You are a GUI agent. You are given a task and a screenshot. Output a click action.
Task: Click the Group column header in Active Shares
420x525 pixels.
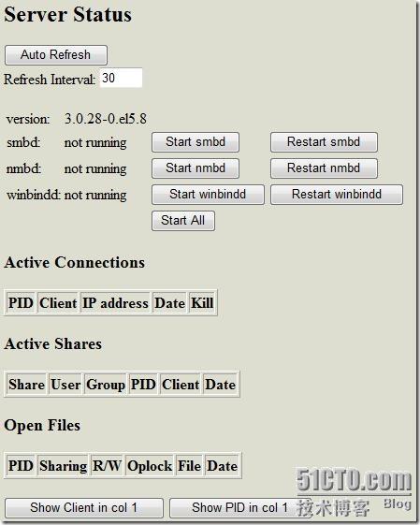click(106, 384)
